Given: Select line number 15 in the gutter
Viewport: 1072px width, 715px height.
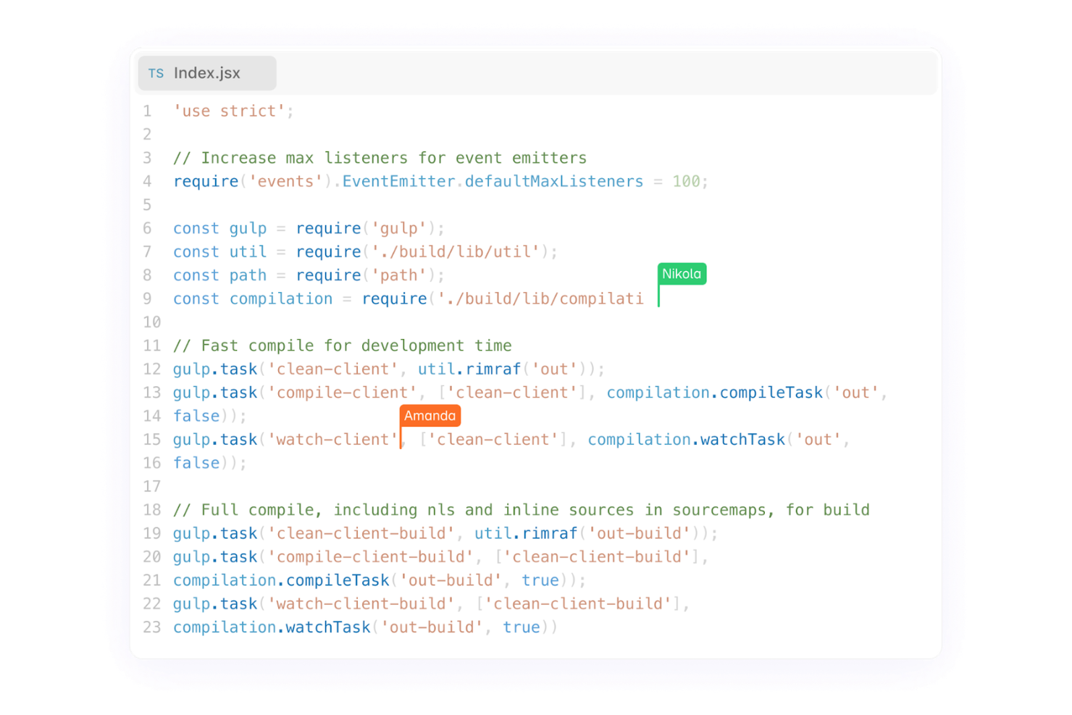Looking at the screenshot, I should (152, 440).
